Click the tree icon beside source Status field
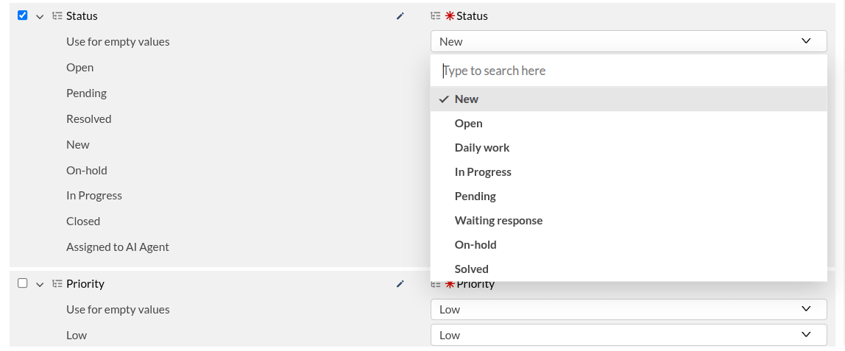Viewport: 845px width, 351px height. (x=57, y=16)
